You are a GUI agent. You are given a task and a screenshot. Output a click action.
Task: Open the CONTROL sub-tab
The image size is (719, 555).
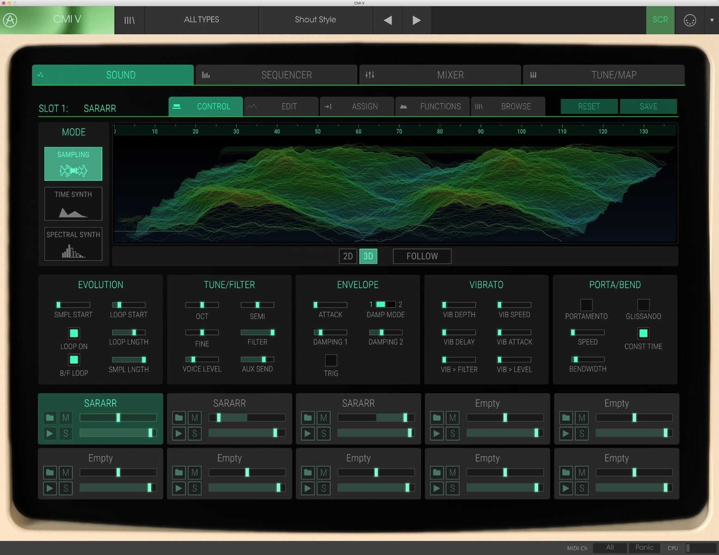(x=206, y=106)
